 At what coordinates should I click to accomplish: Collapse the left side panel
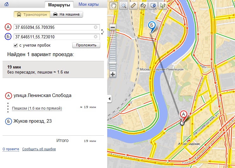pyautogui.click(x=109, y=99)
